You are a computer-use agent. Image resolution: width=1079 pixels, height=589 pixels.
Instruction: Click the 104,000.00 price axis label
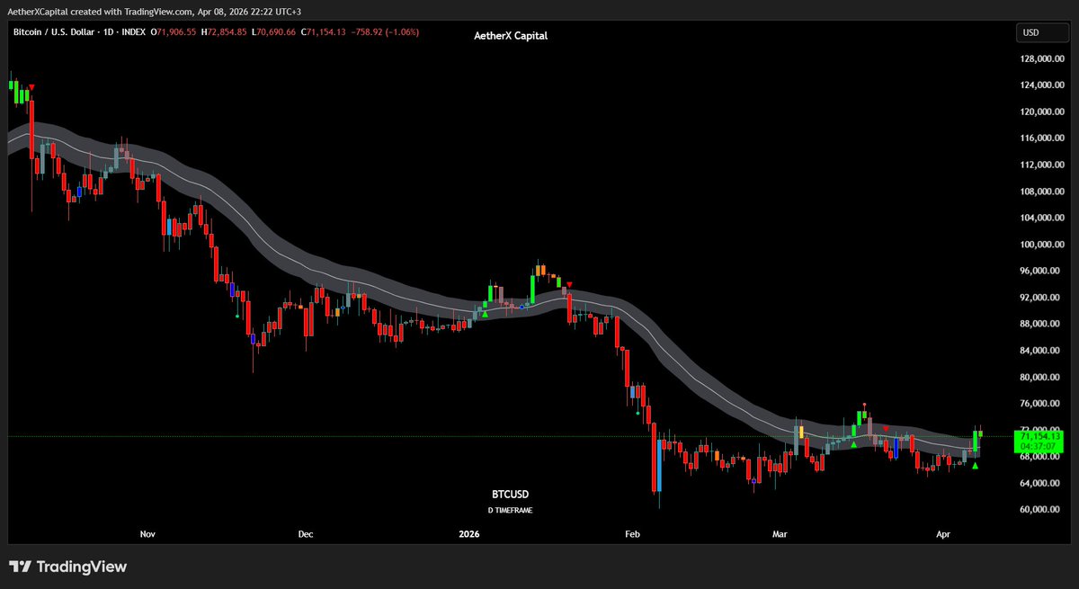tap(1043, 219)
